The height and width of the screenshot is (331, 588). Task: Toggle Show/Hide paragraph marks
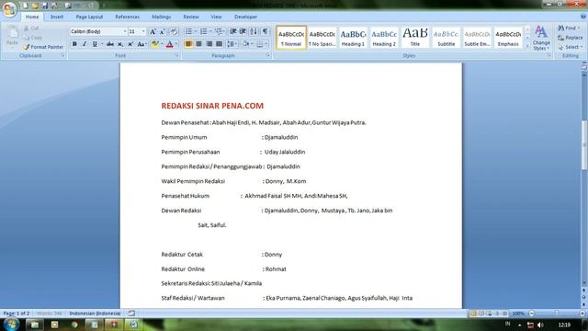point(266,31)
